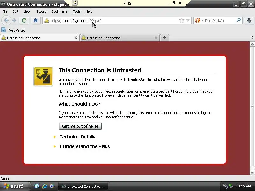
Task: Click the network connection tray icon
Action: coord(231,186)
